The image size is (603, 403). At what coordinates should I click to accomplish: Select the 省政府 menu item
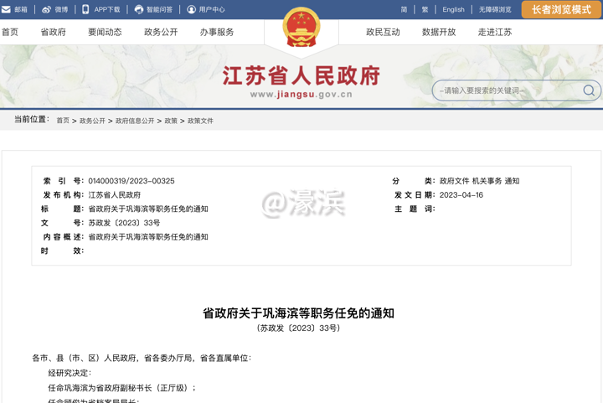click(x=54, y=32)
